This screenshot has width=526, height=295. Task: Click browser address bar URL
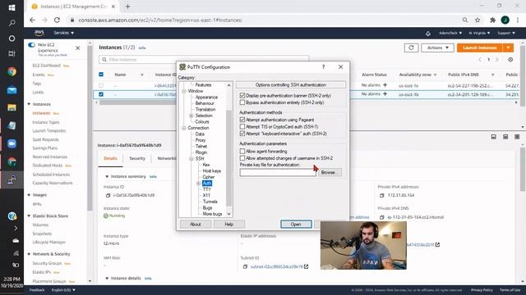coord(159,20)
